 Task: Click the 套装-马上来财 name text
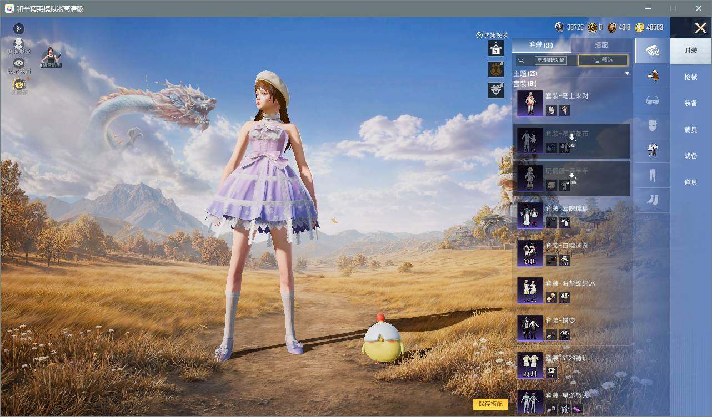pyautogui.click(x=567, y=96)
